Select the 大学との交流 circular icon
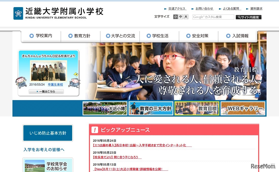The image size is (279, 172). 108,36
